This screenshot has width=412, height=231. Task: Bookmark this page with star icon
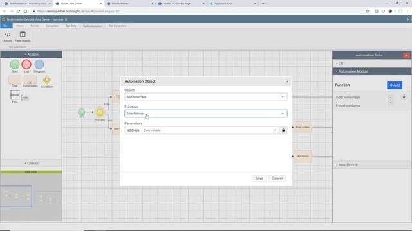coord(368,12)
